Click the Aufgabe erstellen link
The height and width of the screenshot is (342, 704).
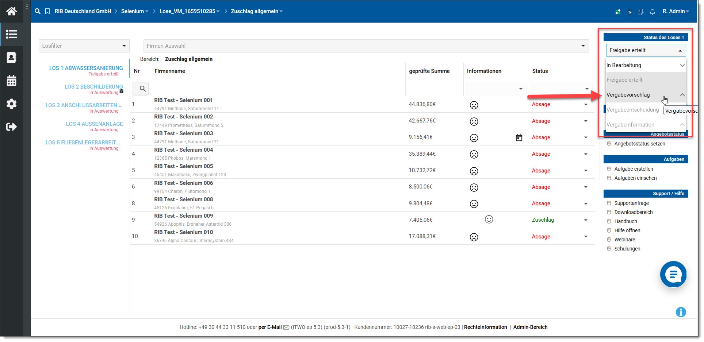634,169
